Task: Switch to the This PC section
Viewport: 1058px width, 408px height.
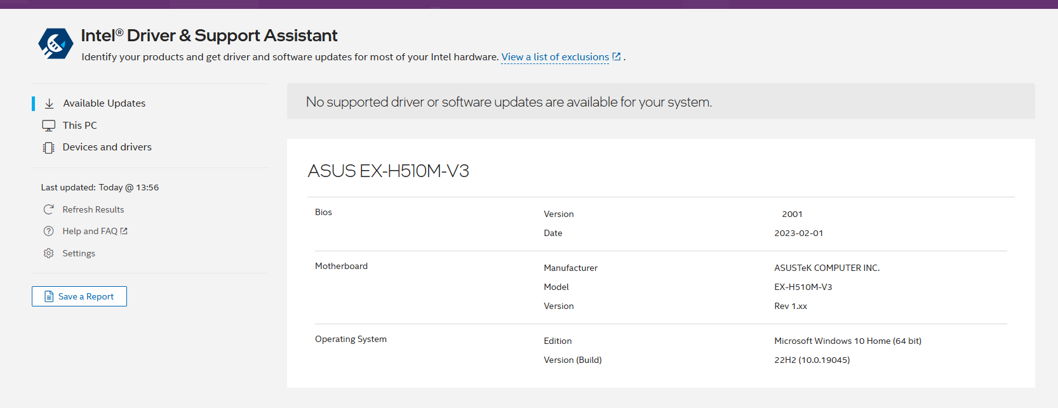Action: [x=80, y=126]
